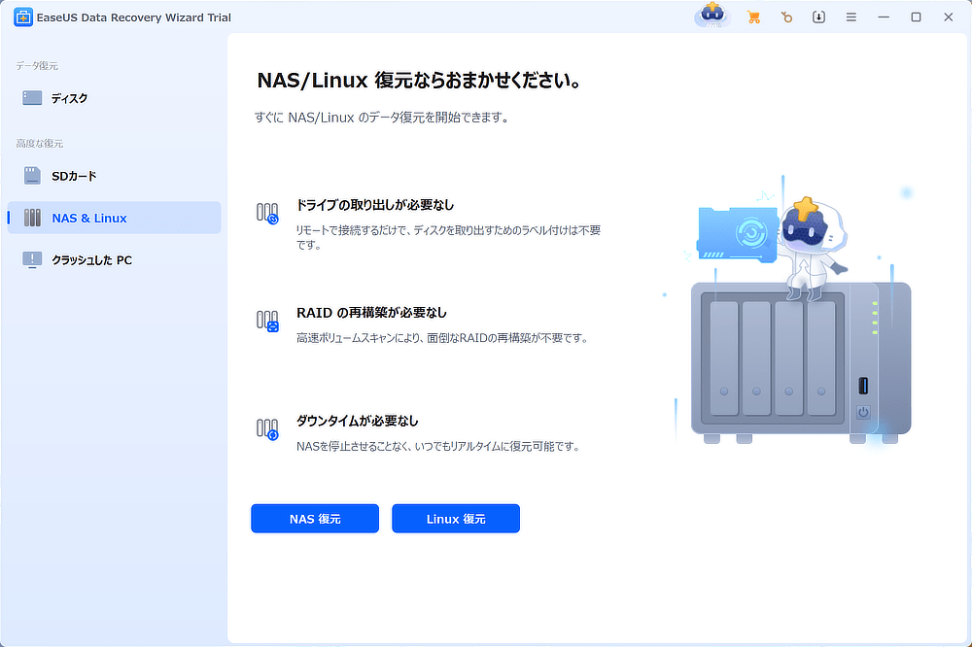Click description NASを停止させることなく、いつでもリアルタイムに復元可能です。
972x647 pixels.
tap(437, 446)
